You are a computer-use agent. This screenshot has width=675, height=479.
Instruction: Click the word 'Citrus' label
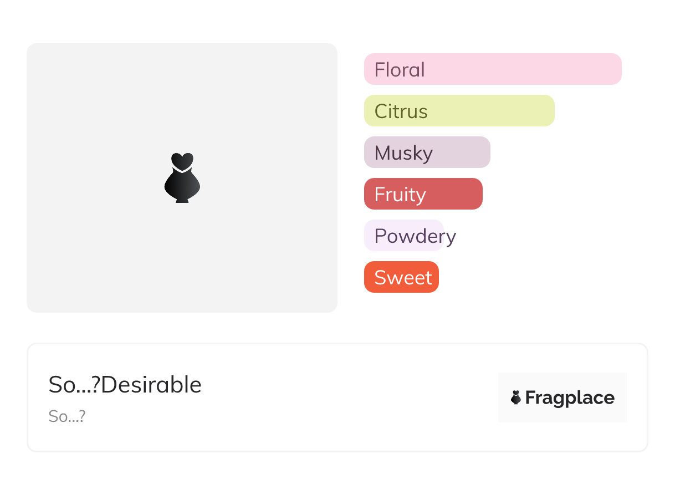tap(401, 111)
